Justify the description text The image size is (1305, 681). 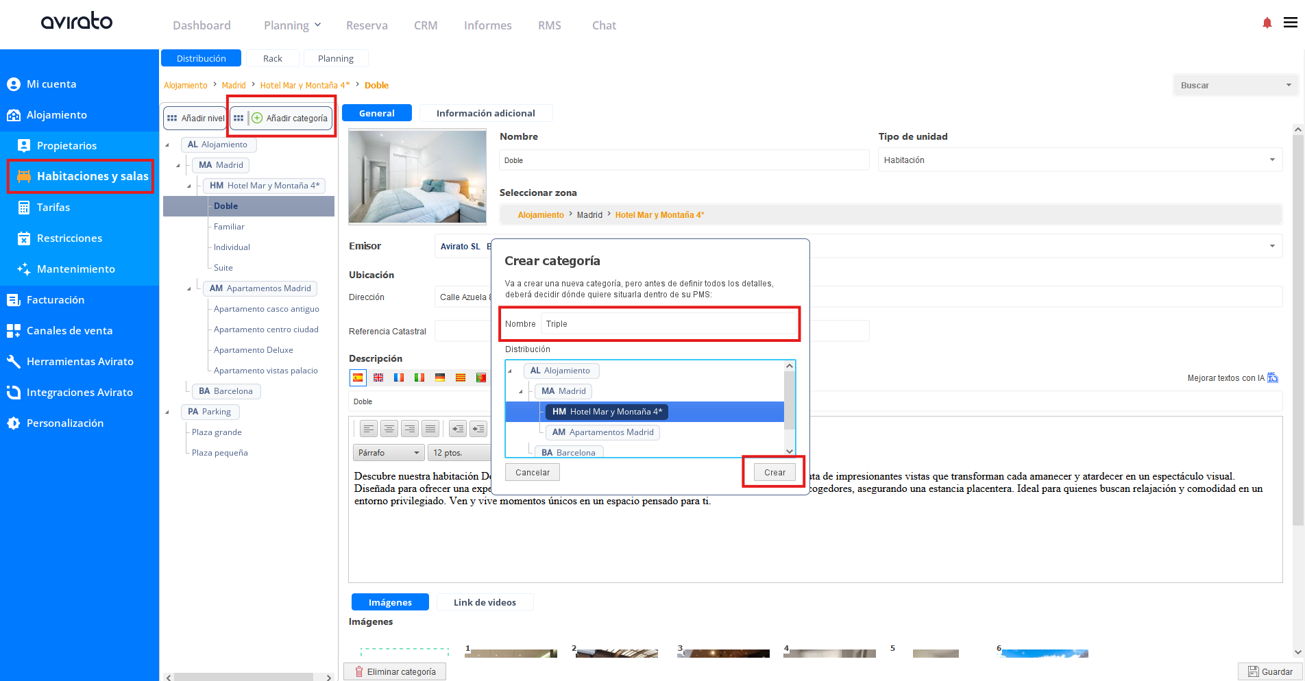coord(430,429)
